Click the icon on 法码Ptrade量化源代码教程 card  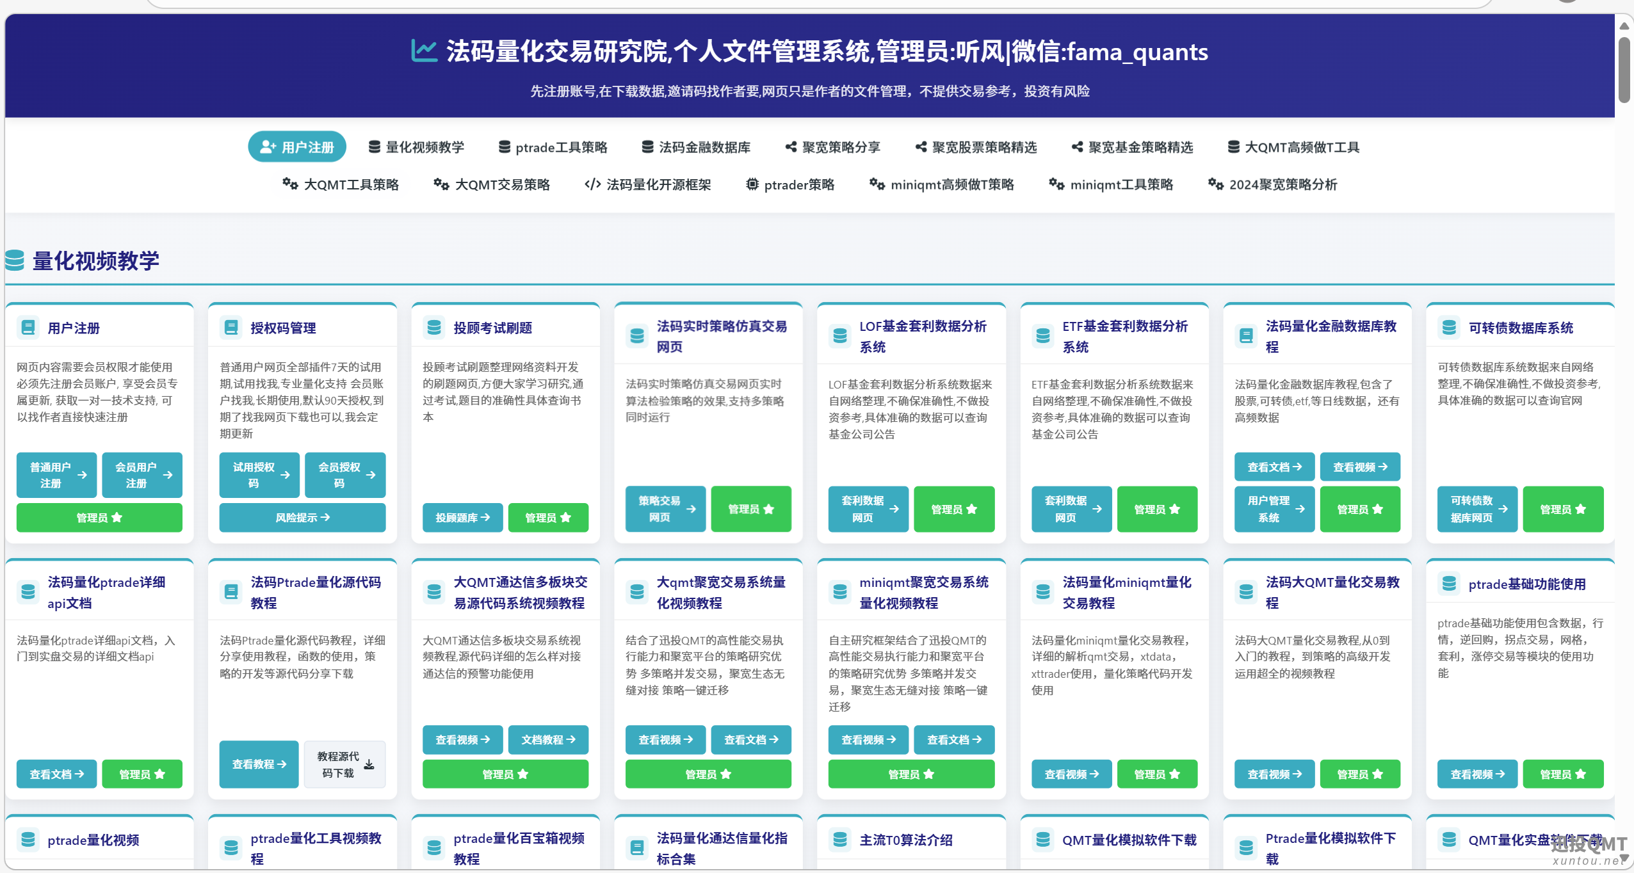(x=231, y=592)
